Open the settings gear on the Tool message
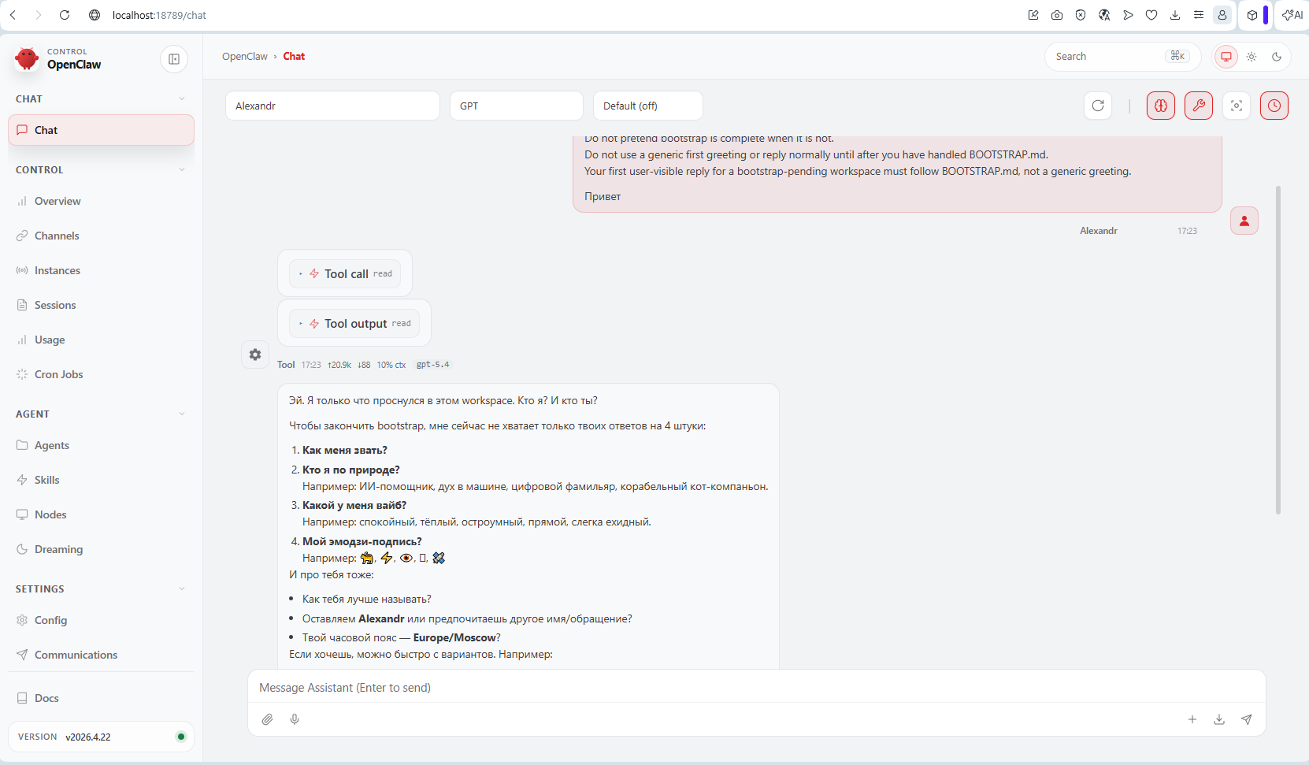Image resolution: width=1309 pixels, height=765 pixels. tap(254, 354)
